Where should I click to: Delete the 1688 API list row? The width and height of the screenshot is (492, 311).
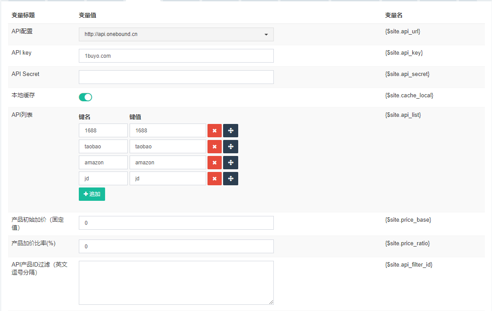pos(215,131)
